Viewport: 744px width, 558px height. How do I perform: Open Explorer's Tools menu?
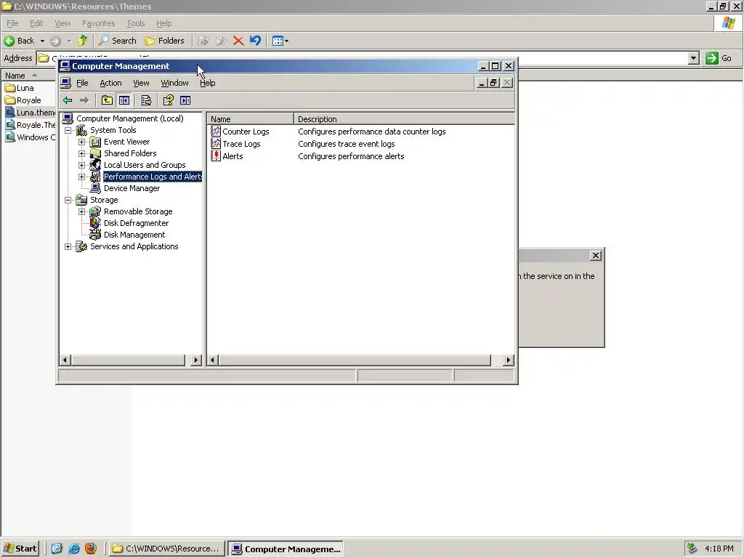(136, 23)
